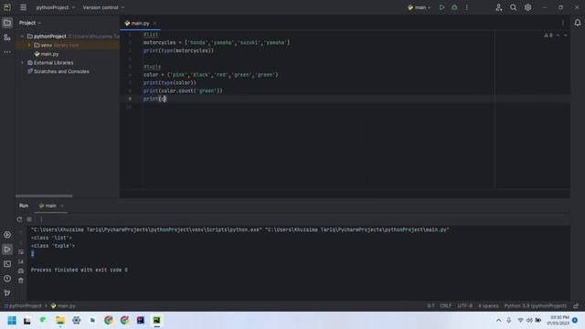The height and width of the screenshot is (329, 585).
Task: Open editor tabs options menu
Action: point(563,23)
